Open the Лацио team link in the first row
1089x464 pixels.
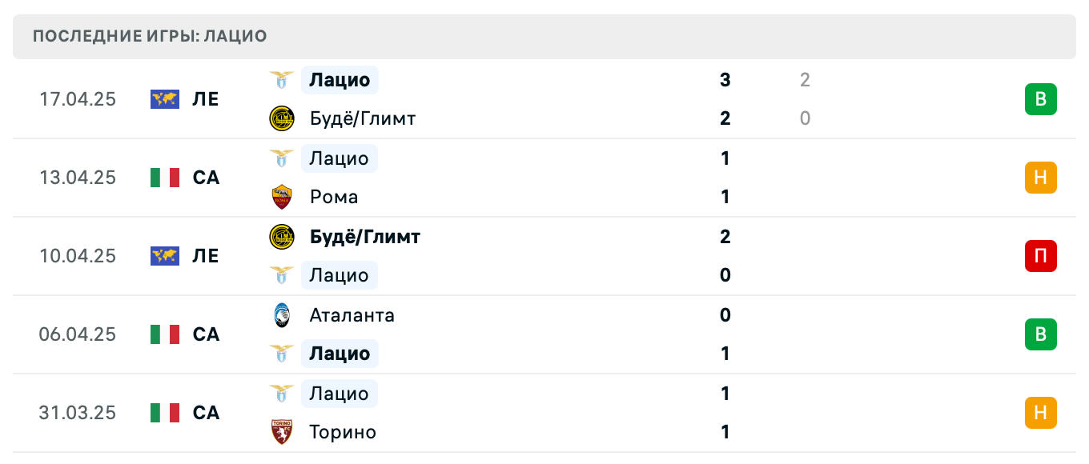(340, 80)
